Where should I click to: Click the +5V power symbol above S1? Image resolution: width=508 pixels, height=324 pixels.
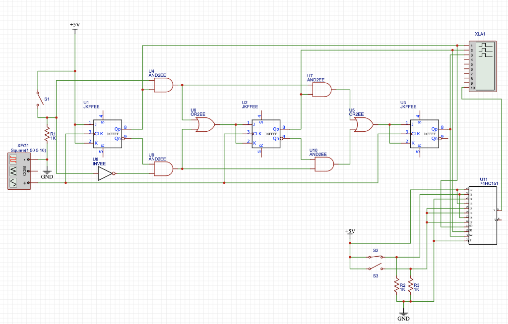click(x=75, y=27)
